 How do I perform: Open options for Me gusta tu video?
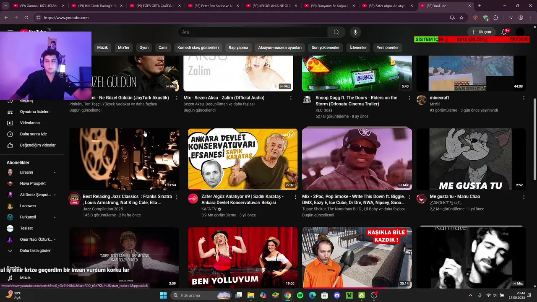point(524,197)
